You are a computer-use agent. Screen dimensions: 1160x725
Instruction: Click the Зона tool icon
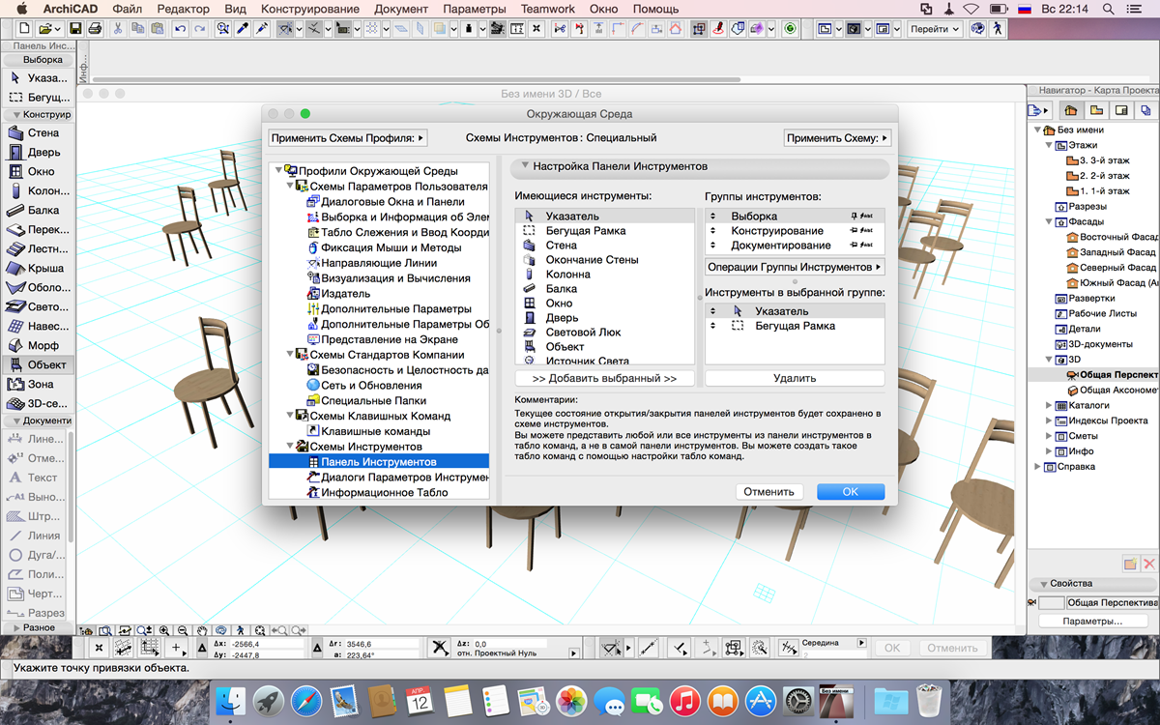pyautogui.click(x=15, y=385)
